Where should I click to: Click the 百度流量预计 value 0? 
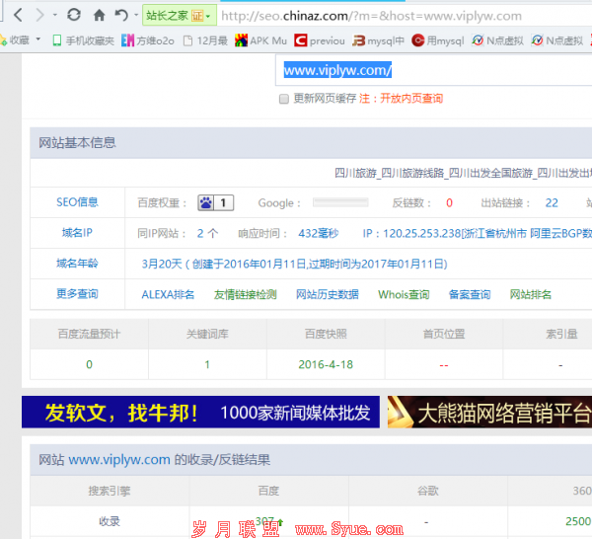click(x=89, y=364)
